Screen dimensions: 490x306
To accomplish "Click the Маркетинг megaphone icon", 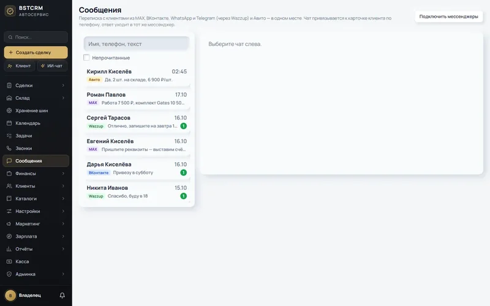I will pos(9,224).
